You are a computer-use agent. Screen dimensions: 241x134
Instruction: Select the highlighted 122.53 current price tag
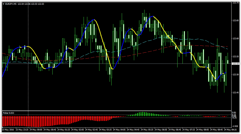(234, 64)
